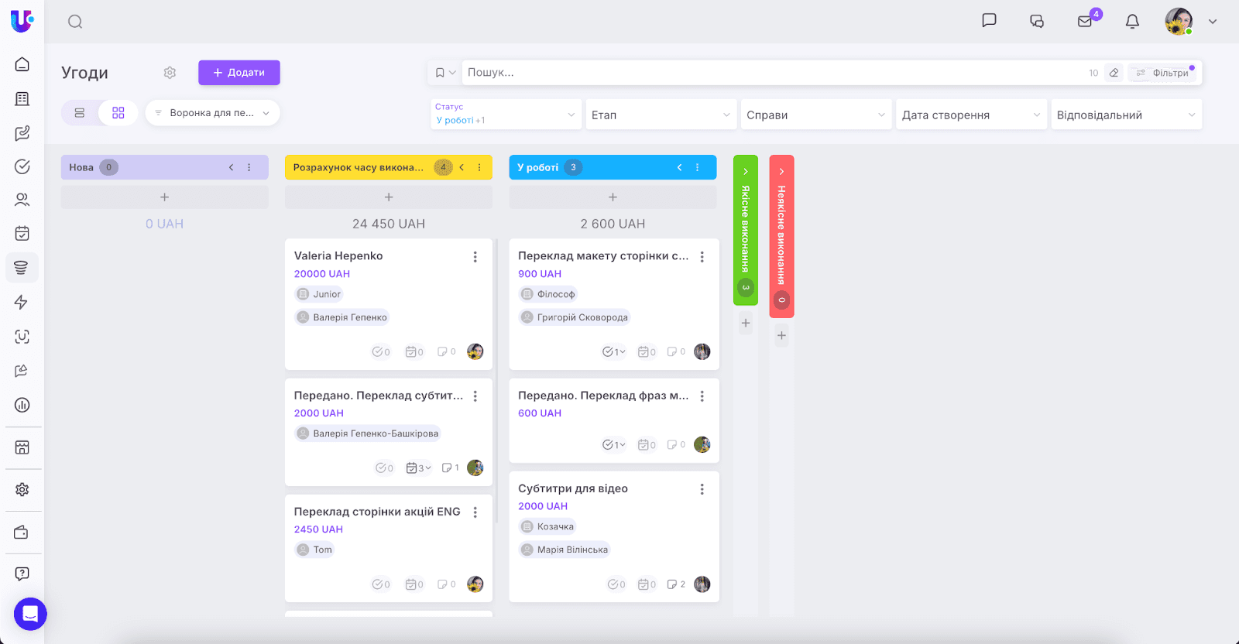The width and height of the screenshot is (1239, 644).
Task: Open the У роботі column options menu
Action: point(697,167)
